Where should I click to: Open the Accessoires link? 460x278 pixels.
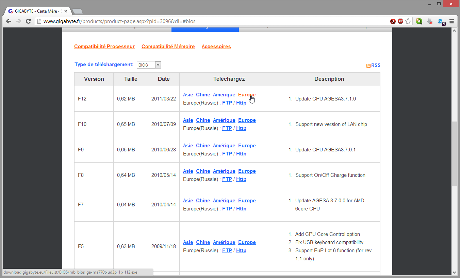[x=216, y=47]
